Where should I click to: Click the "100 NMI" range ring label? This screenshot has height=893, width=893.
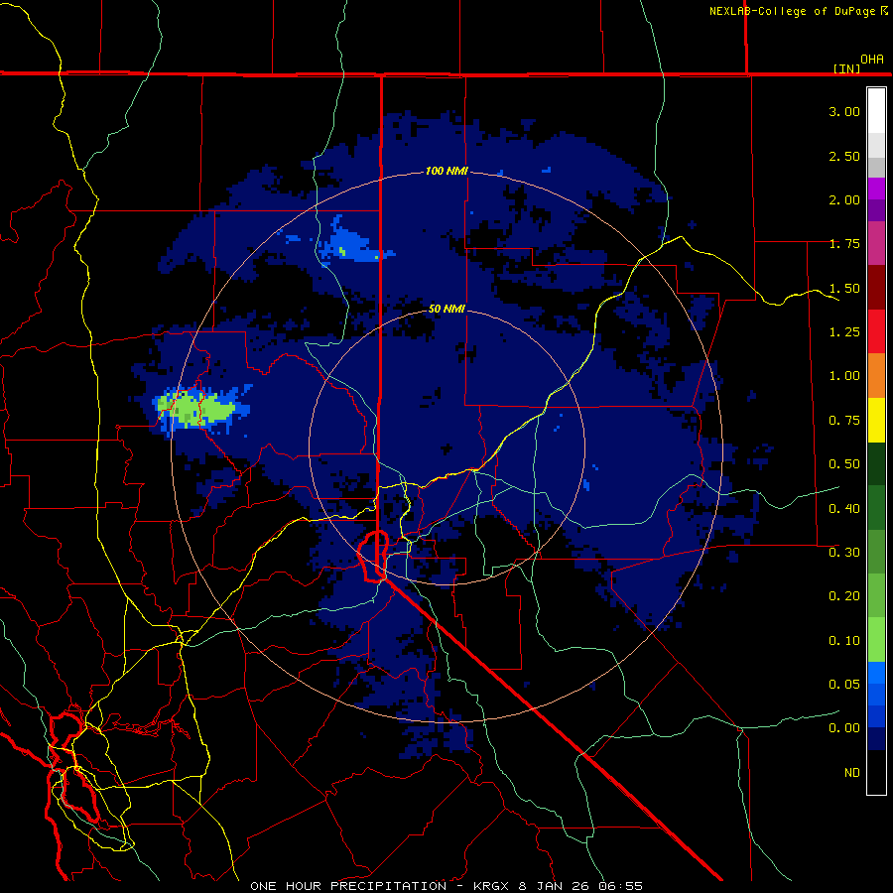point(446,171)
